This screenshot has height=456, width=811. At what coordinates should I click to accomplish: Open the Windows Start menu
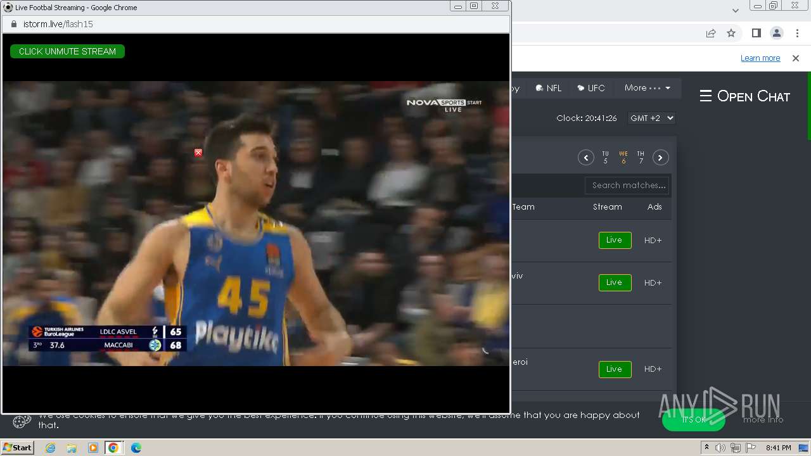tap(18, 448)
